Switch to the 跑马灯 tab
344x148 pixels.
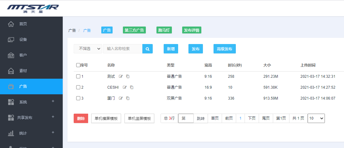[x=164, y=30]
